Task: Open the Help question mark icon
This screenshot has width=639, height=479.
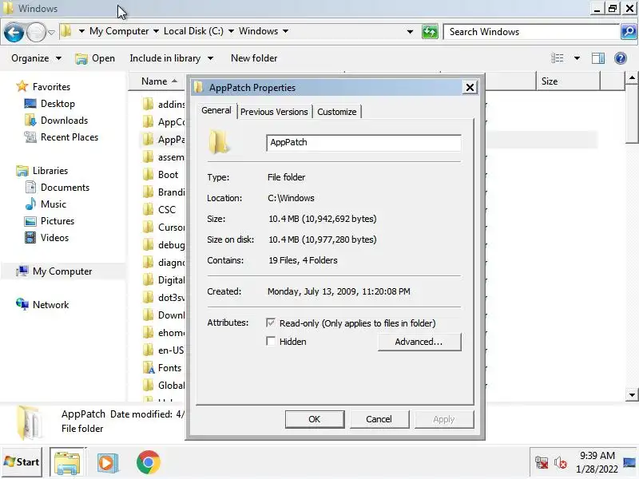Action: coord(621,58)
